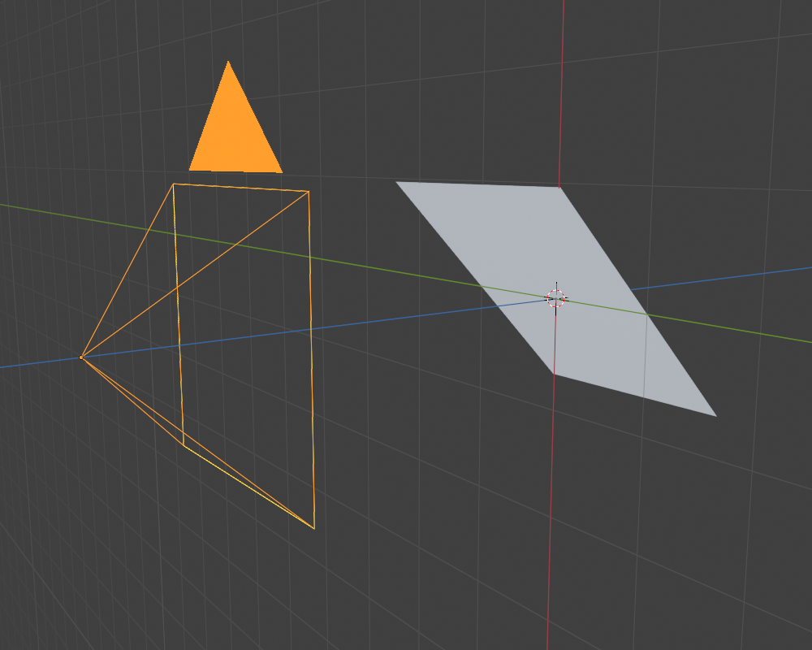Click the bottom-left corner of the camera frame
The width and height of the screenshot is (812, 650).
coord(184,444)
